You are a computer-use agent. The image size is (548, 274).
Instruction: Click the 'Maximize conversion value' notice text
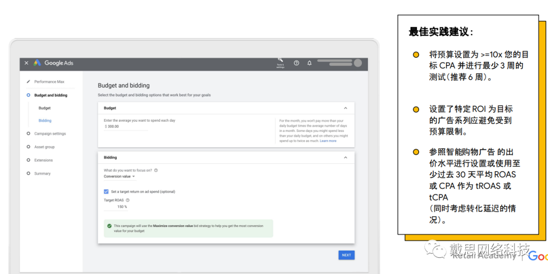(173, 226)
